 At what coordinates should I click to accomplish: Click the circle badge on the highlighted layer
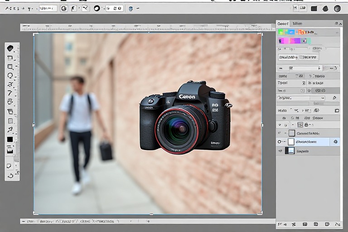[335, 142]
